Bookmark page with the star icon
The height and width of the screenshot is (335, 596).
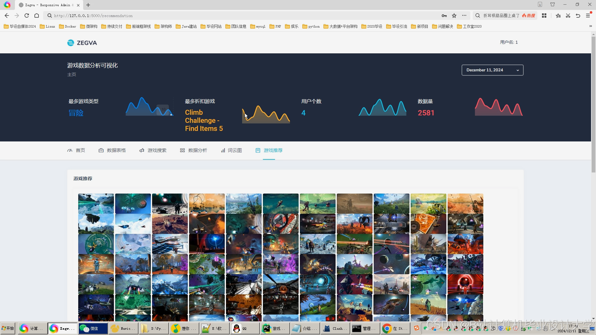click(x=454, y=16)
